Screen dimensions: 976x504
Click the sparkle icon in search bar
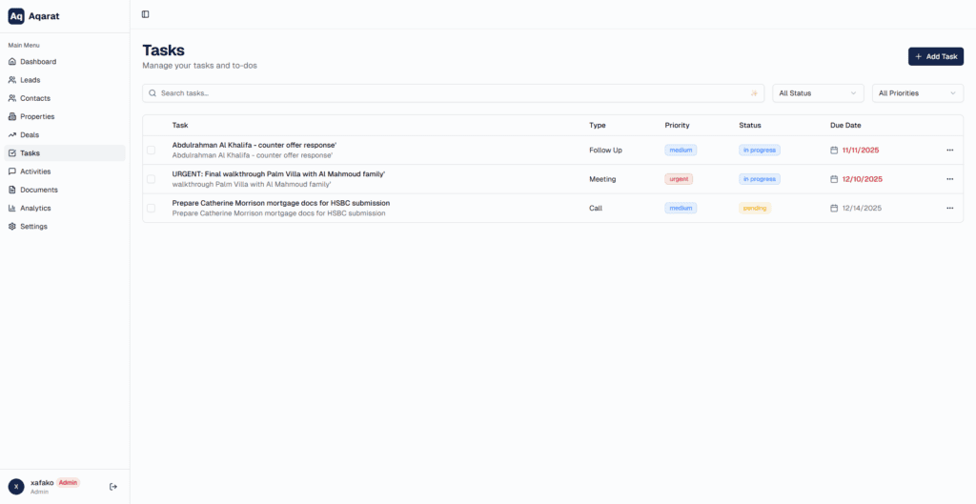pyautogui.click(x=753, y=93)
